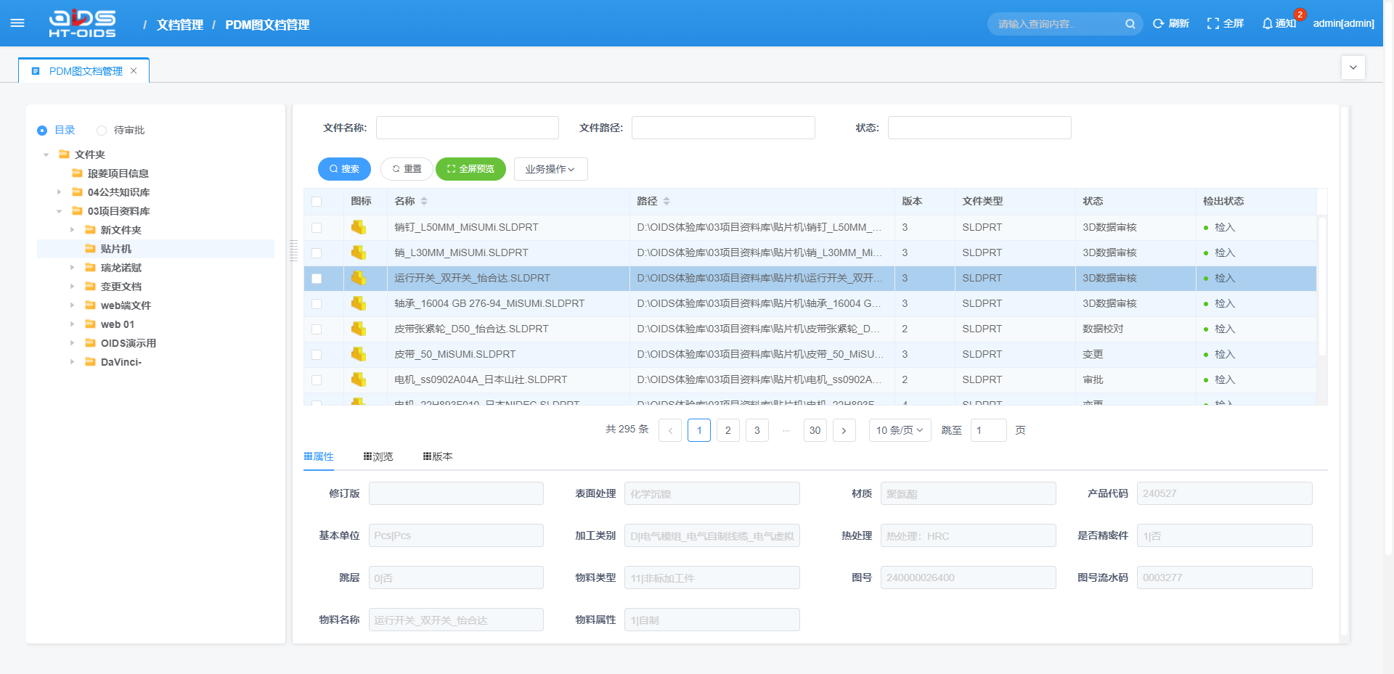The height and width of the screenshot is (674, 1394).
Task: Click the folder icon of 运行开关 row
Action: point(357,278)
